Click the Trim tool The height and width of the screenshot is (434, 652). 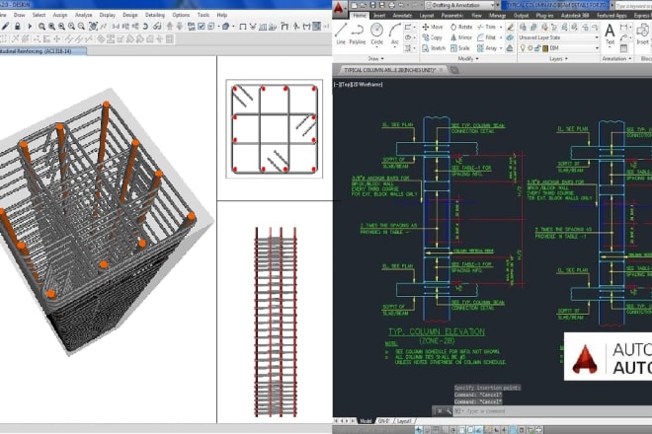(486, 27)
